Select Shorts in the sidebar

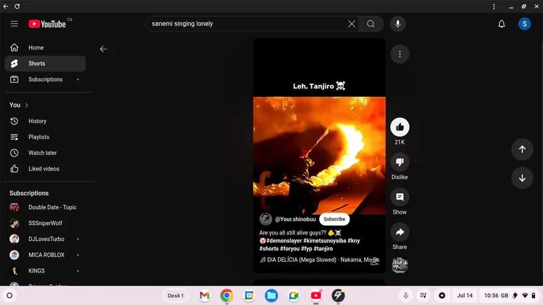[45, 64]
